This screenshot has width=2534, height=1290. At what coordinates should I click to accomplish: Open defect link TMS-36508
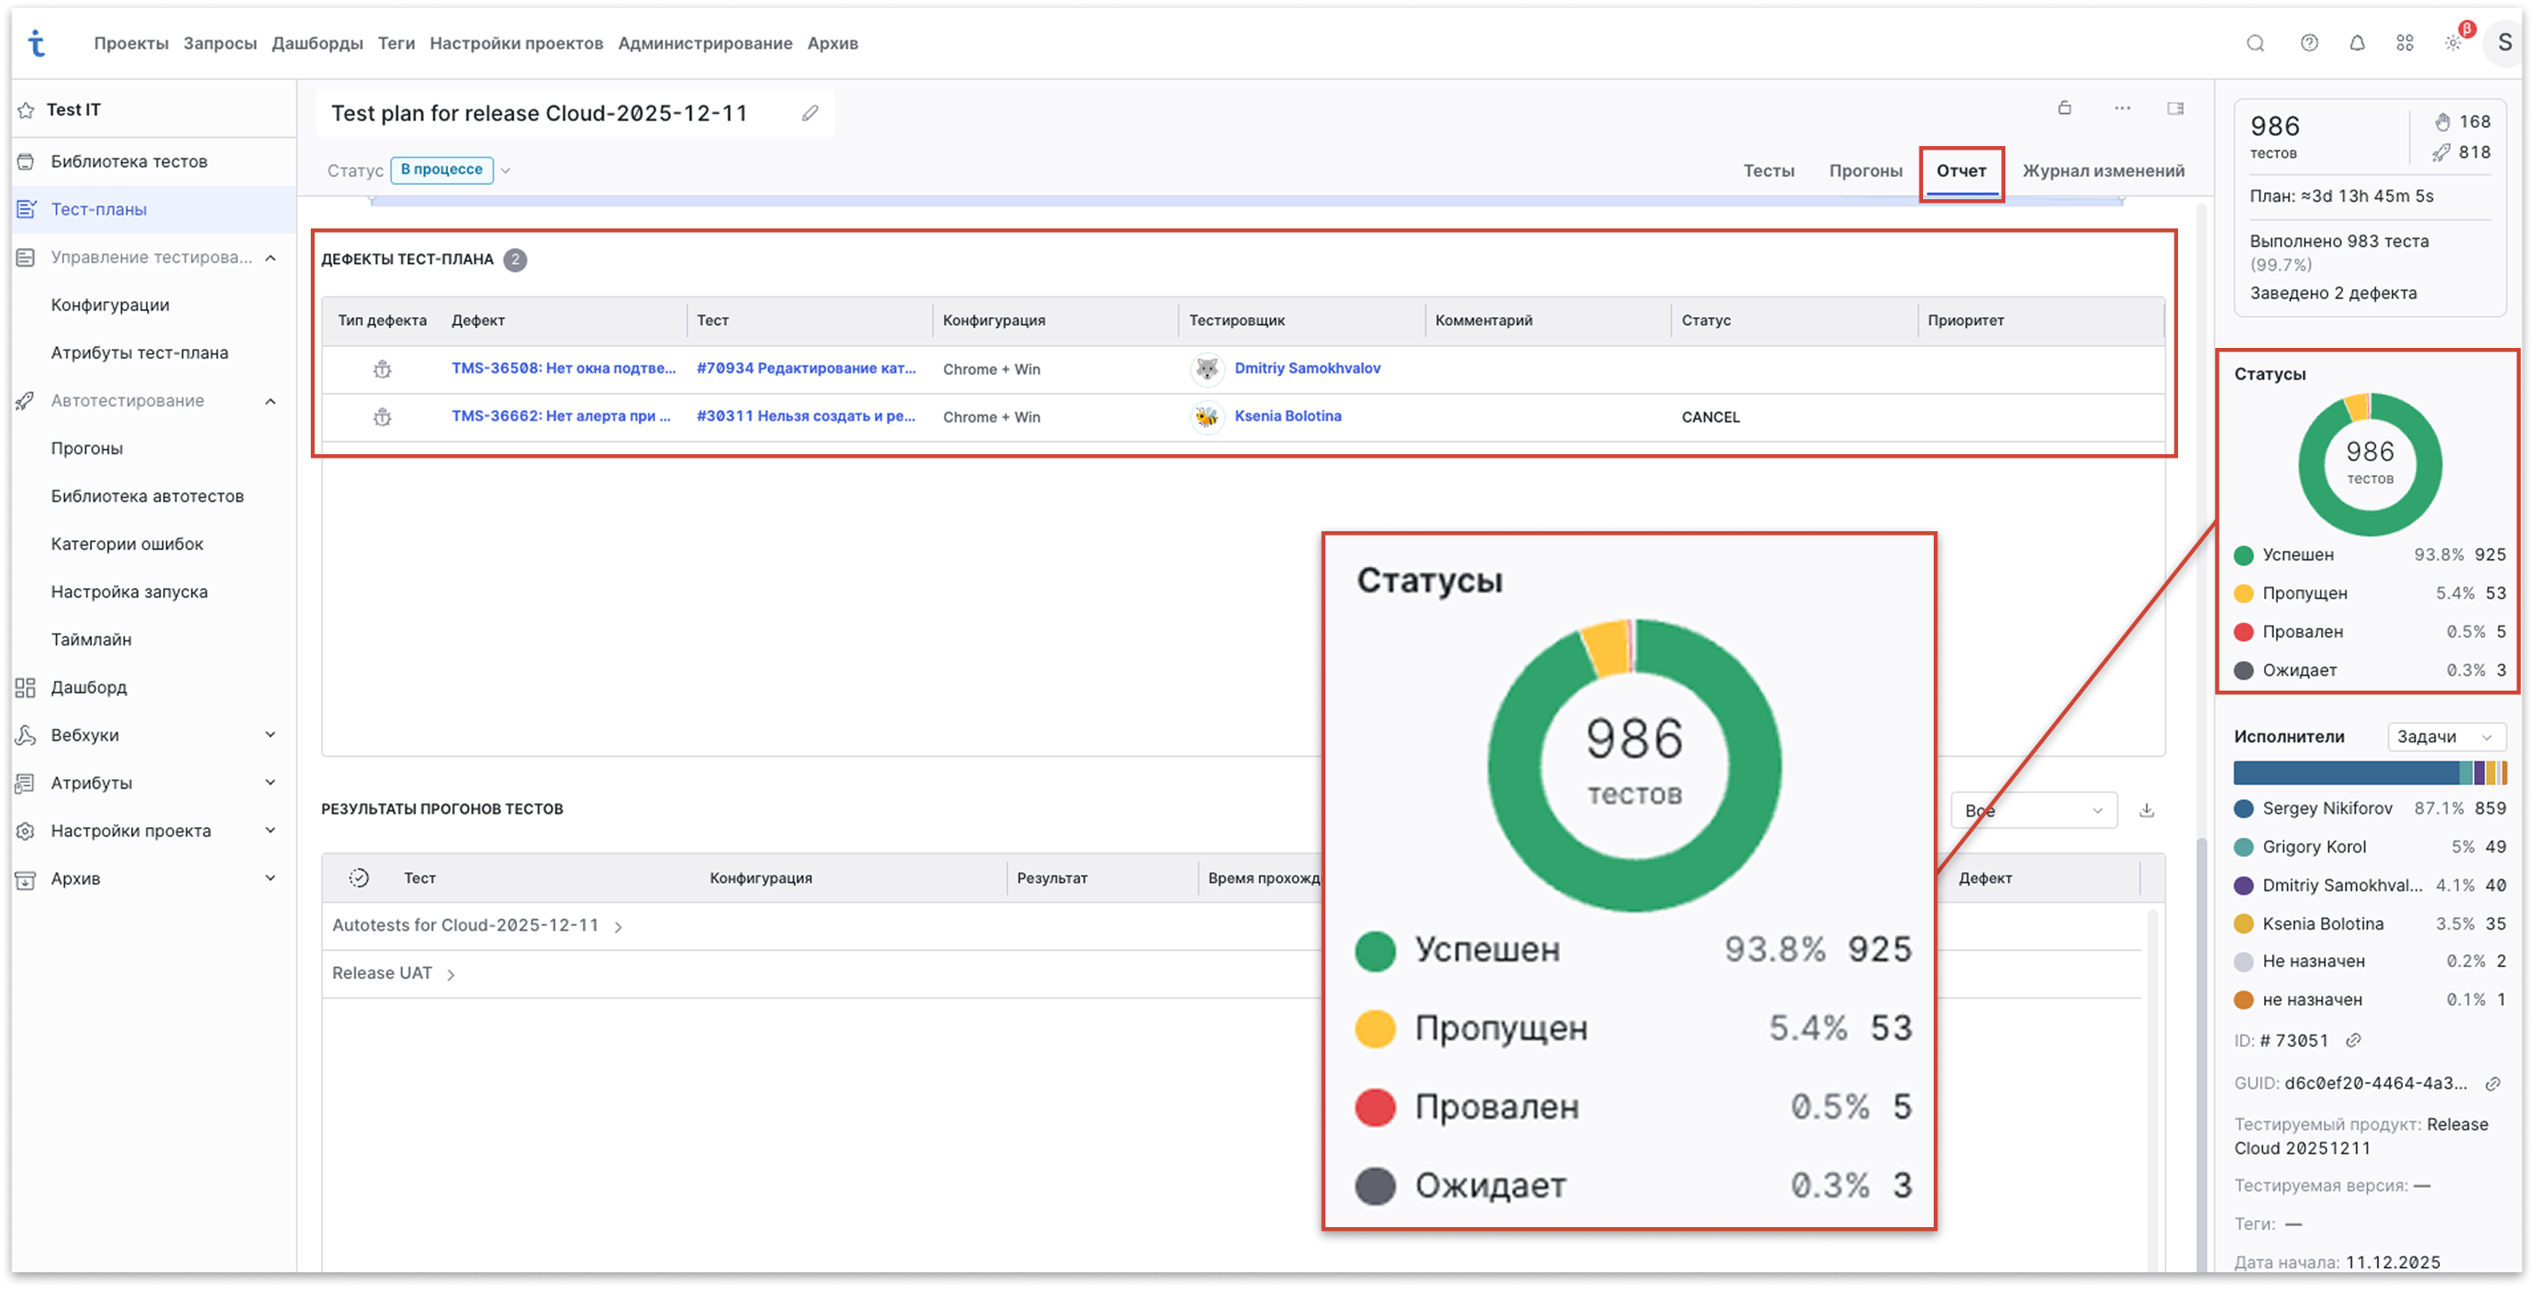coord(563,368)
